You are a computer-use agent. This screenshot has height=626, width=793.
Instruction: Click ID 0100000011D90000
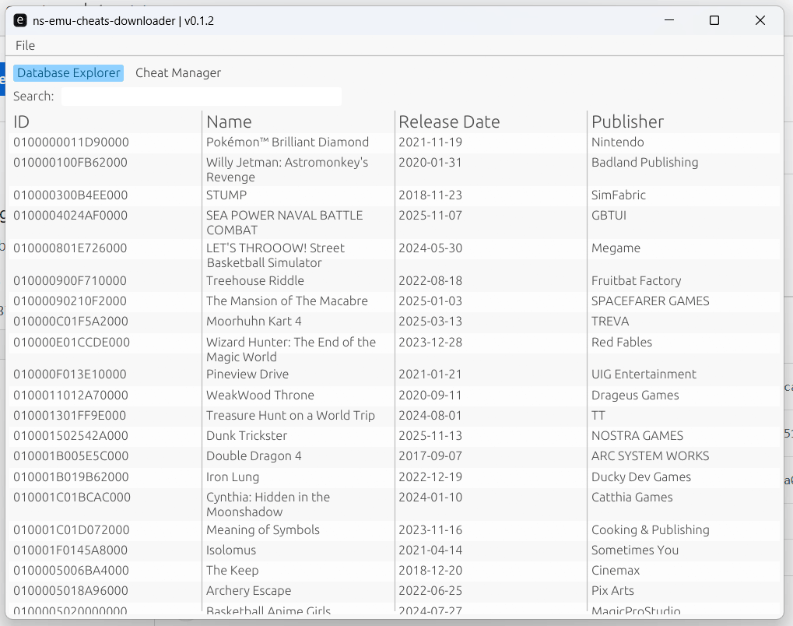[x=72, y=142]
